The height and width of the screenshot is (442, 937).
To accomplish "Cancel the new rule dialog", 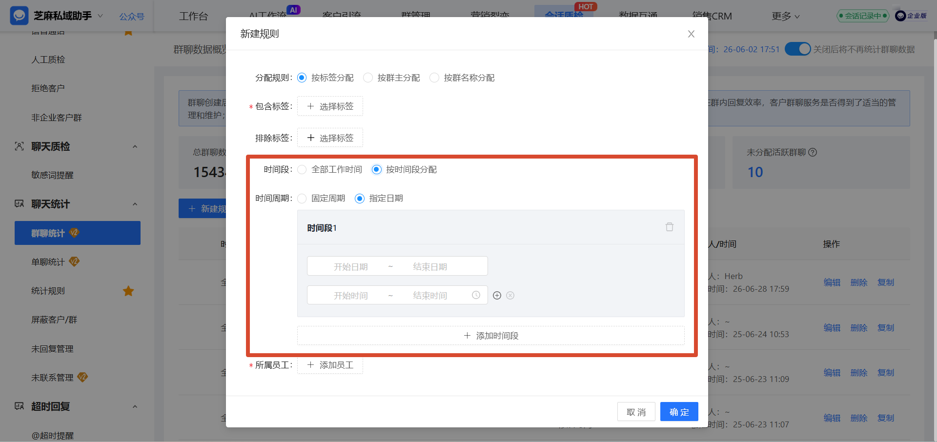I will [636, 412].
